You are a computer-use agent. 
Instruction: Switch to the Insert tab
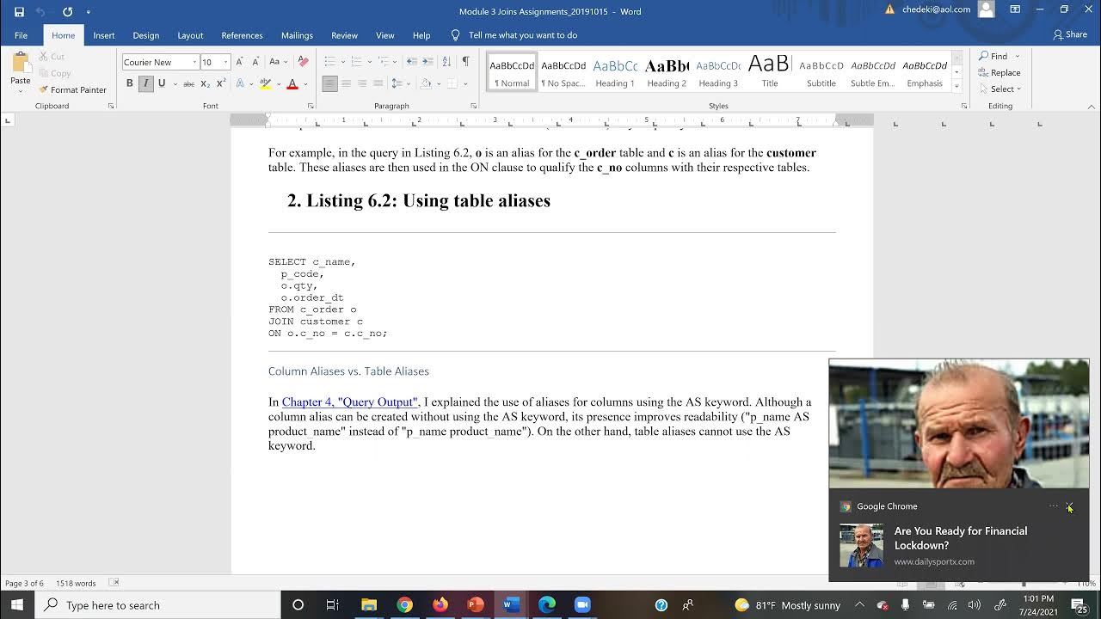(x=104, y=35)
